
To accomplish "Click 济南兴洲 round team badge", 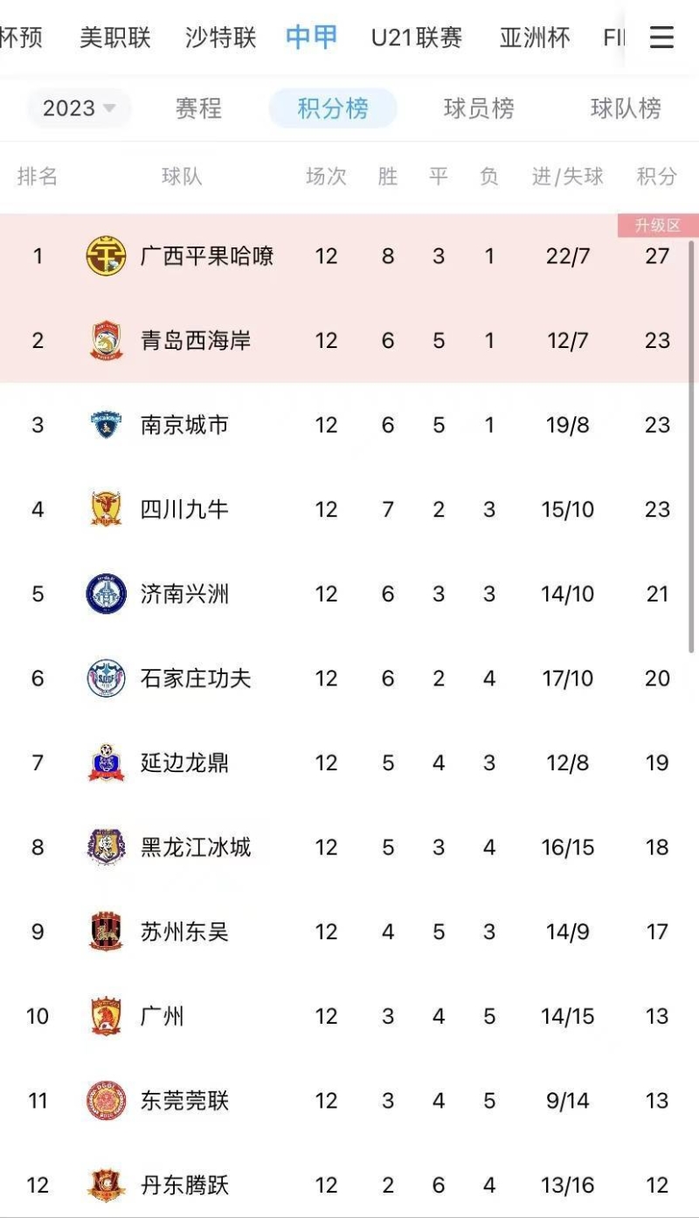I will (106, 594).
